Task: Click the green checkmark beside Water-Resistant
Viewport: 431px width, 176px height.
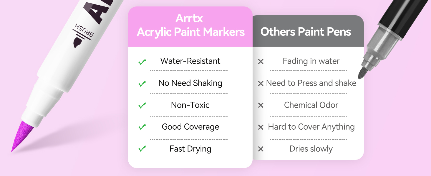Action: coord(142,62)
